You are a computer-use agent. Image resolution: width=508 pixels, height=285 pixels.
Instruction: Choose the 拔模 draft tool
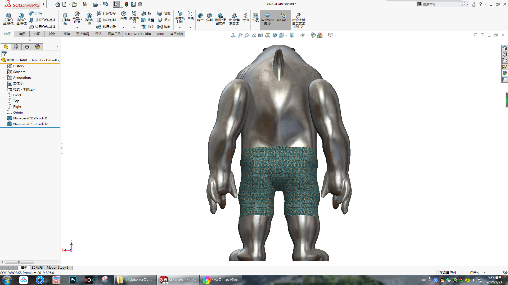(148, 20)
